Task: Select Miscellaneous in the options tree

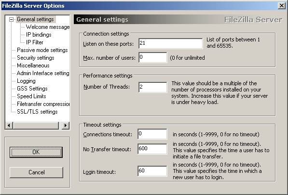Action: coord(33,65)
